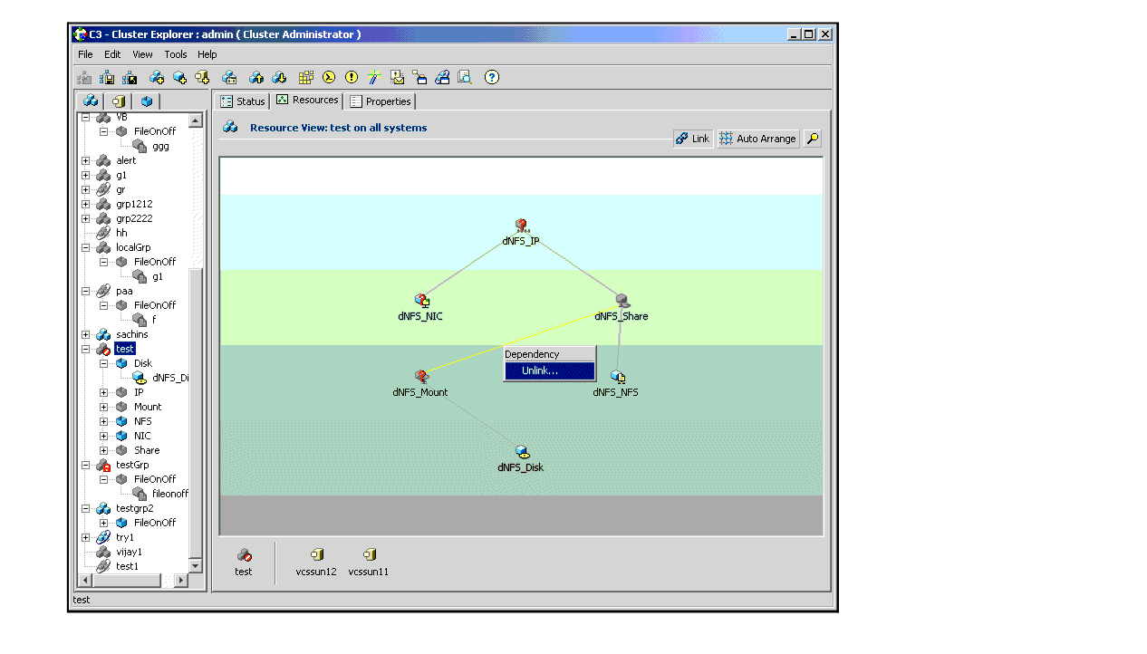Switch to the Properties tab

click(381, 101)
